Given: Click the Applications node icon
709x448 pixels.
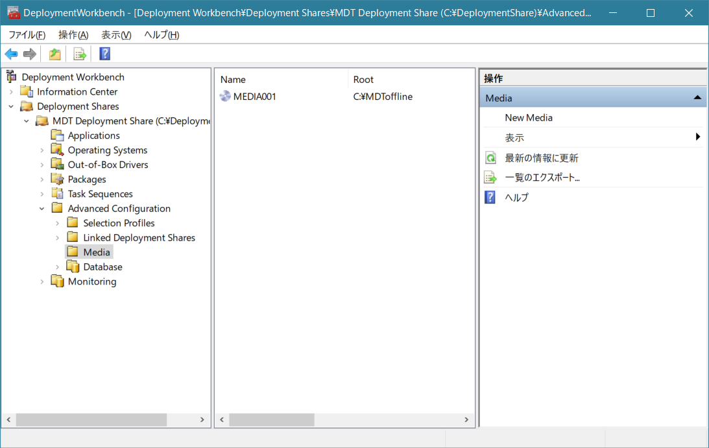Looking at the screenshot, I should coord(58,135).
